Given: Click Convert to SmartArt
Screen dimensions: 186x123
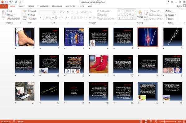Looking at the screenshot, I should 106,19.
